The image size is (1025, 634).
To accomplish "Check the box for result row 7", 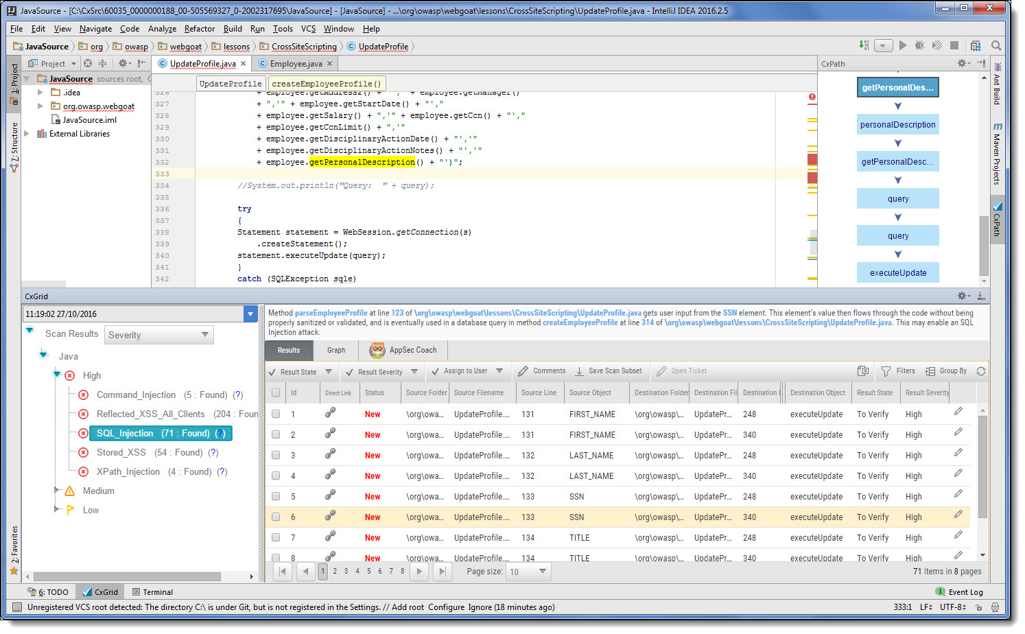I will tap(276, 537).
